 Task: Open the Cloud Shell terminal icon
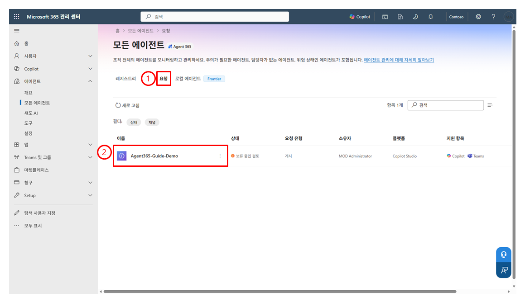pyautogui.click(x=385, y=17)
